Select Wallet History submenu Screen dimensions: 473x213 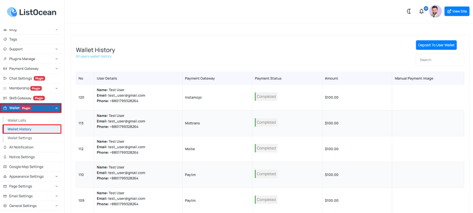pos(32,129)
